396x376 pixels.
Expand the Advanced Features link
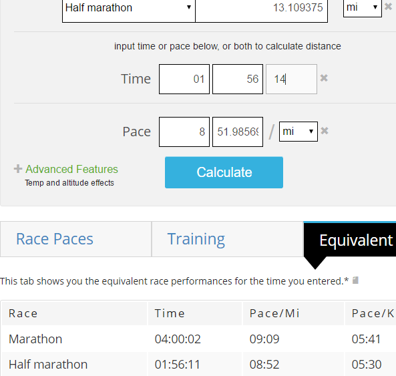tap(71, 169)
